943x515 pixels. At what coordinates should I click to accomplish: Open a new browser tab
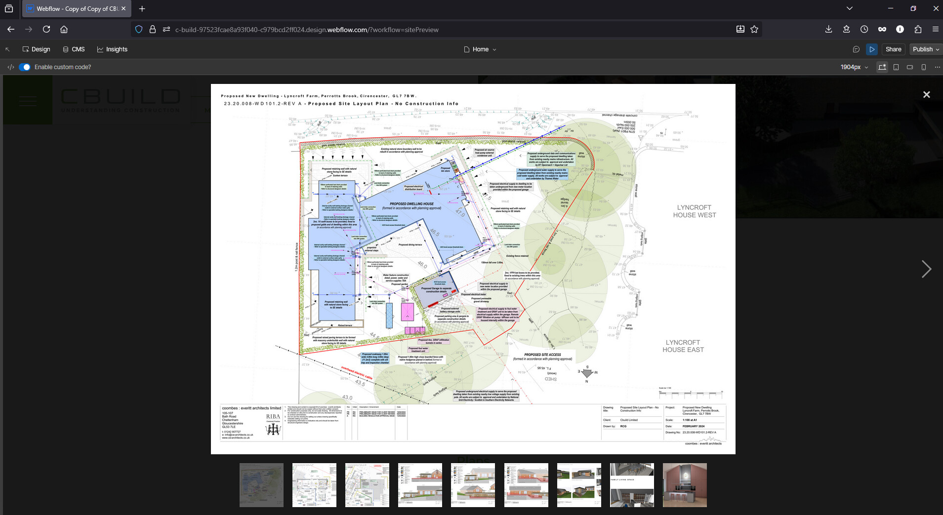click(x=142, y=8)
